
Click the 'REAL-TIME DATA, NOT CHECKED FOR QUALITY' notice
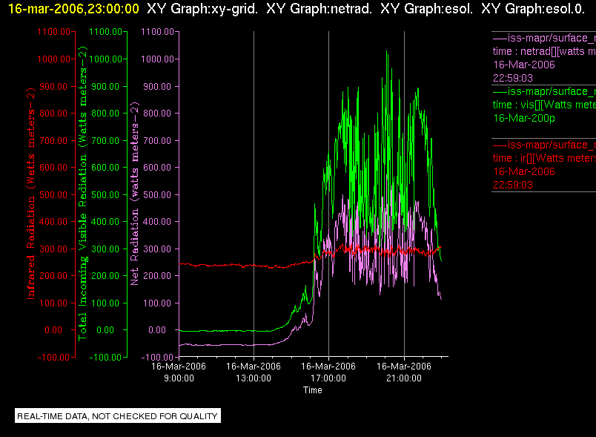tap(118, 416)
